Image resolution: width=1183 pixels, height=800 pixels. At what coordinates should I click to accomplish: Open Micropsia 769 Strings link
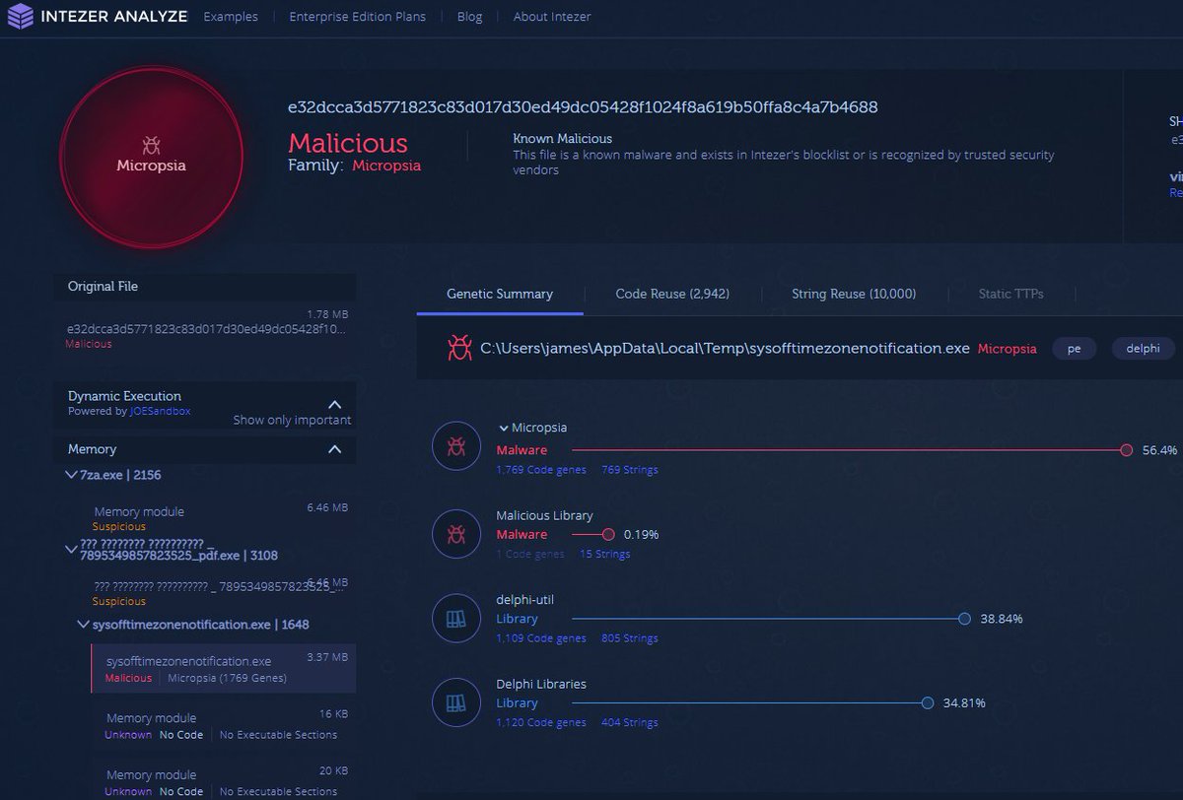pos(629,470)
